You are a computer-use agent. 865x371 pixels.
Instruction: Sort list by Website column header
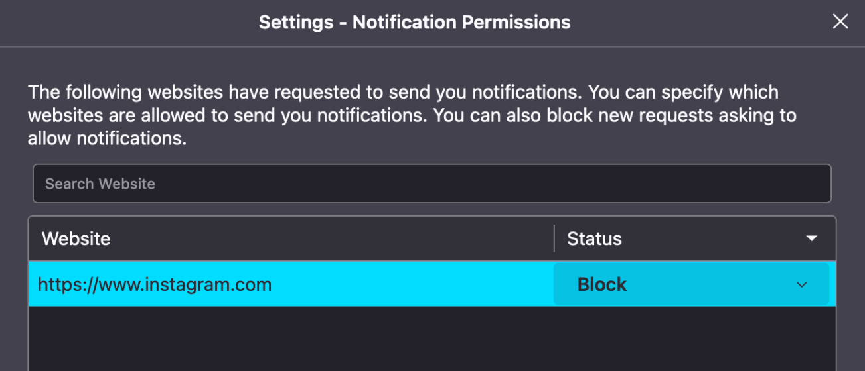(x=76, y=238)
